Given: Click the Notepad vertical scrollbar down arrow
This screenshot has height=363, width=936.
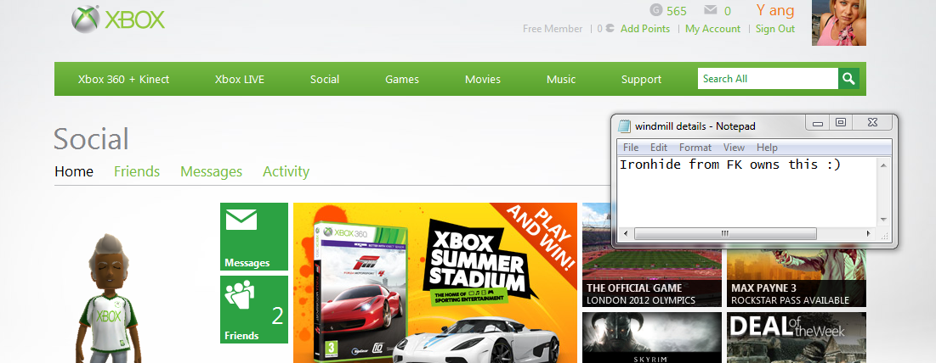Looking at the screenshot, I should [883, 220].
